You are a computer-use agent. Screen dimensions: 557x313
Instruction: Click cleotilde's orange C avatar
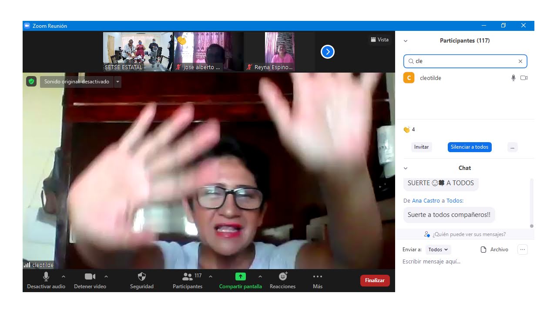click(x=409, y=78)
